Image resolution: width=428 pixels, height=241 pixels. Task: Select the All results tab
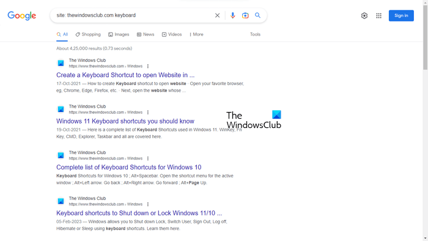(62, 35)
